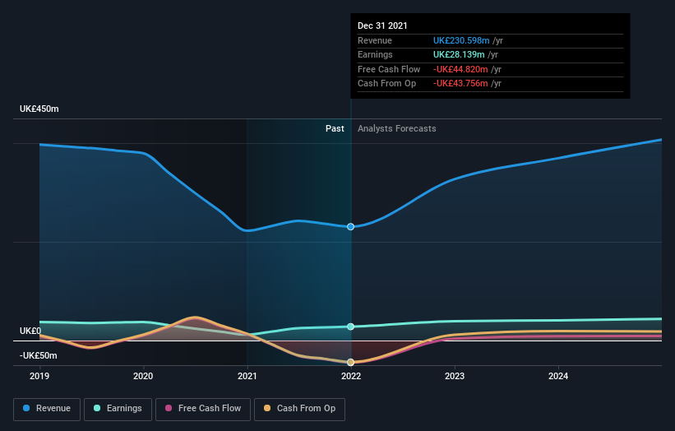675x431 pixels.
Task: Click the Earnings row label in tooltip
Action: click(x=375, y=54)
